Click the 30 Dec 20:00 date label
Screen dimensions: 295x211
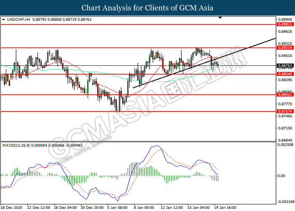tap(92, 208)
